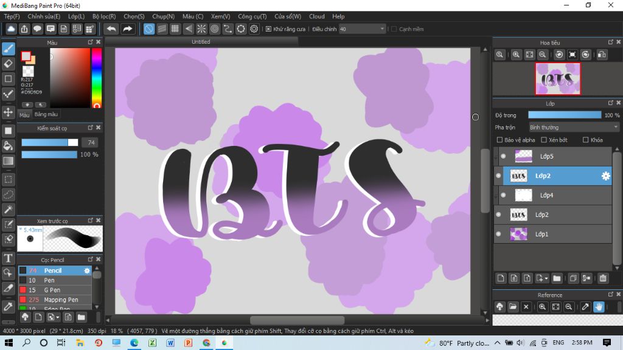Image resolution: width=623 pixels, height=350 pixels.
Task: Enable the circle snap guide
Action: coord(215,29)
